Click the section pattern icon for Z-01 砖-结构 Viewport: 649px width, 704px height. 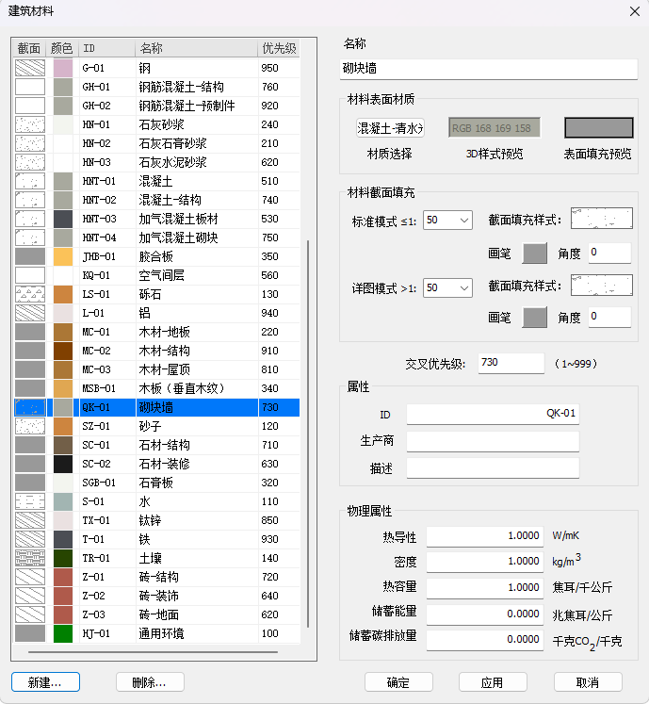[x=30, y=577]
